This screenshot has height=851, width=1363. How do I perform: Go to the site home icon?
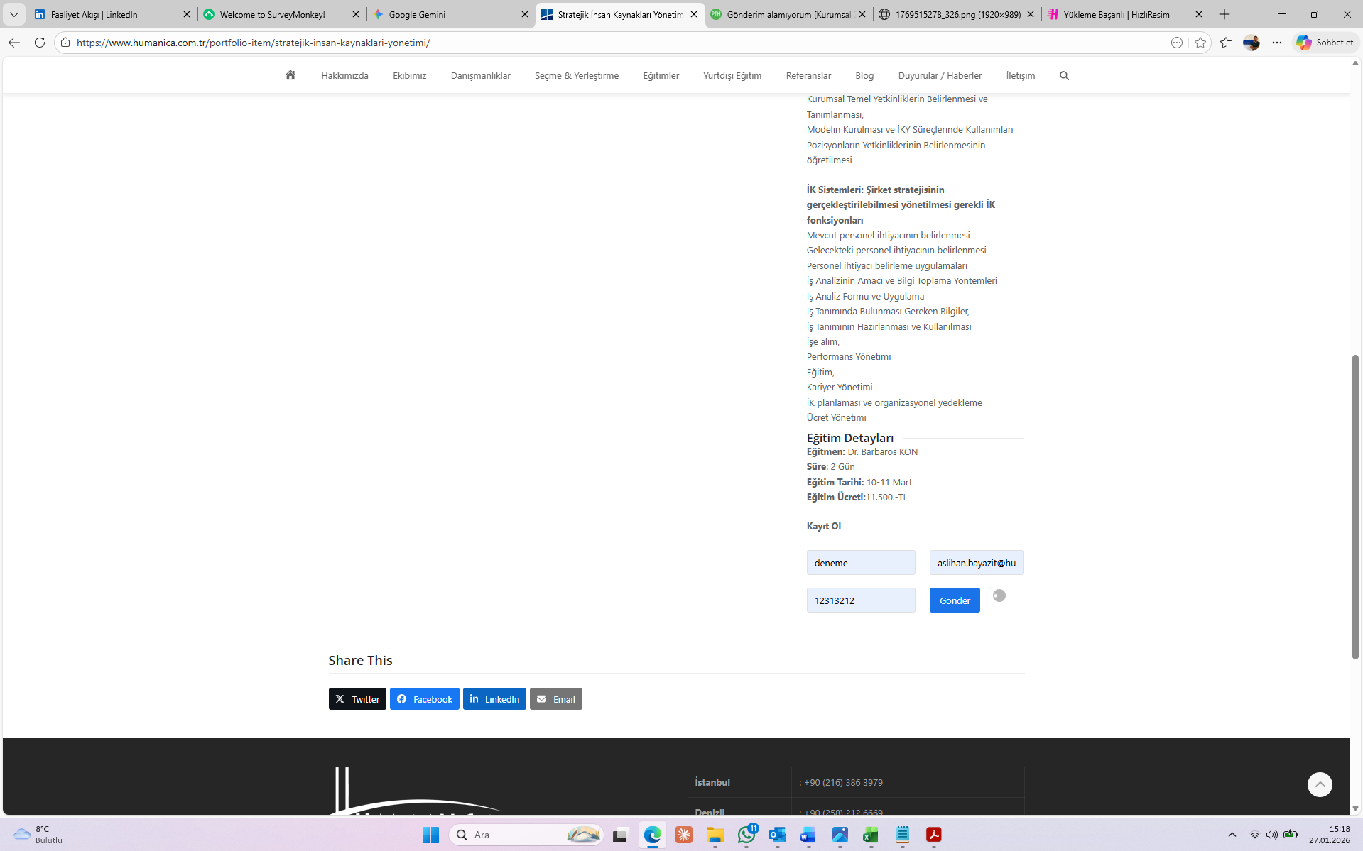(290, 75)
